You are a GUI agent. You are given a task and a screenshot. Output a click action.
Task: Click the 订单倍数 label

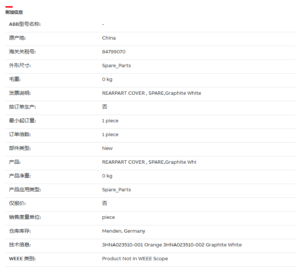click(20, 135)
